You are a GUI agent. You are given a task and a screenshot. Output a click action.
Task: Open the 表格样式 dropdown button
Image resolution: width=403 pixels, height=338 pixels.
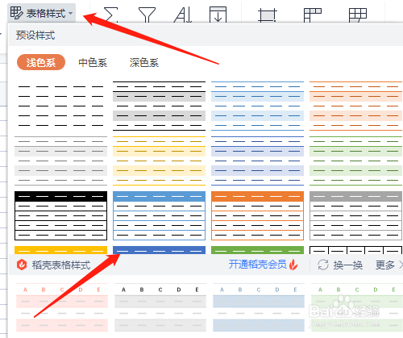pos(41,13)
